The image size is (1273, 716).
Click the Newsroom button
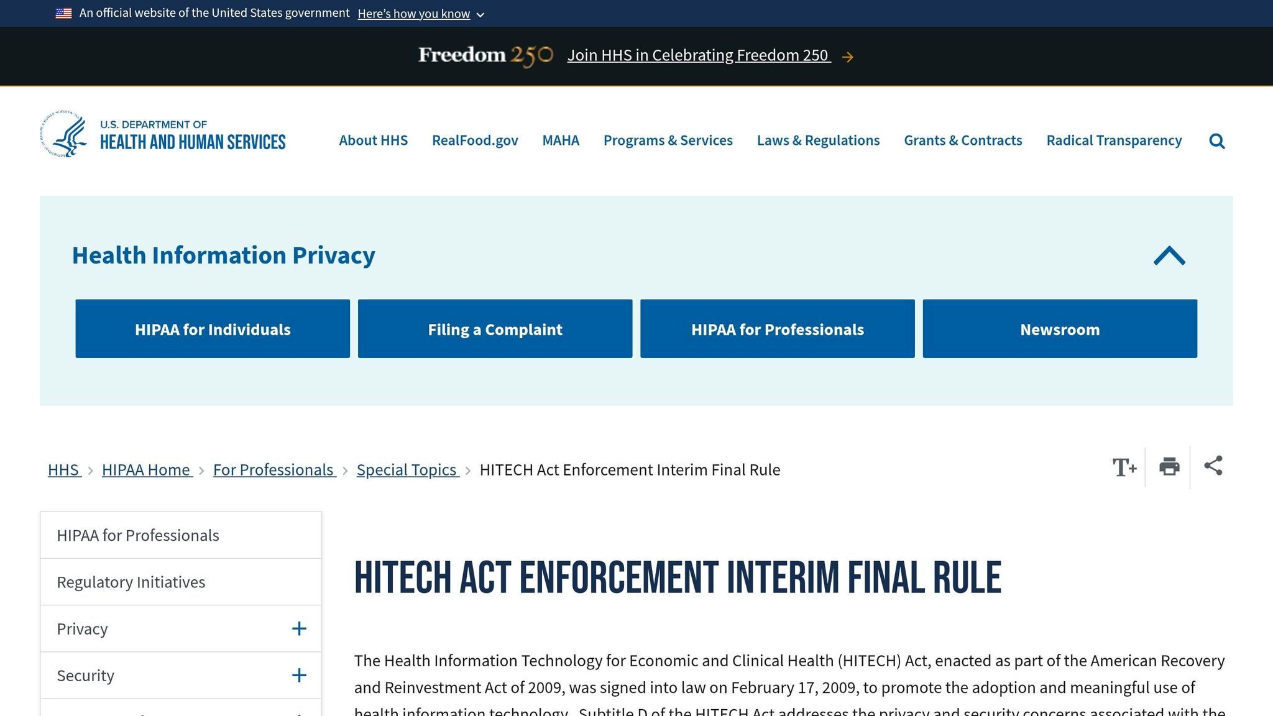click(1060, 329)
